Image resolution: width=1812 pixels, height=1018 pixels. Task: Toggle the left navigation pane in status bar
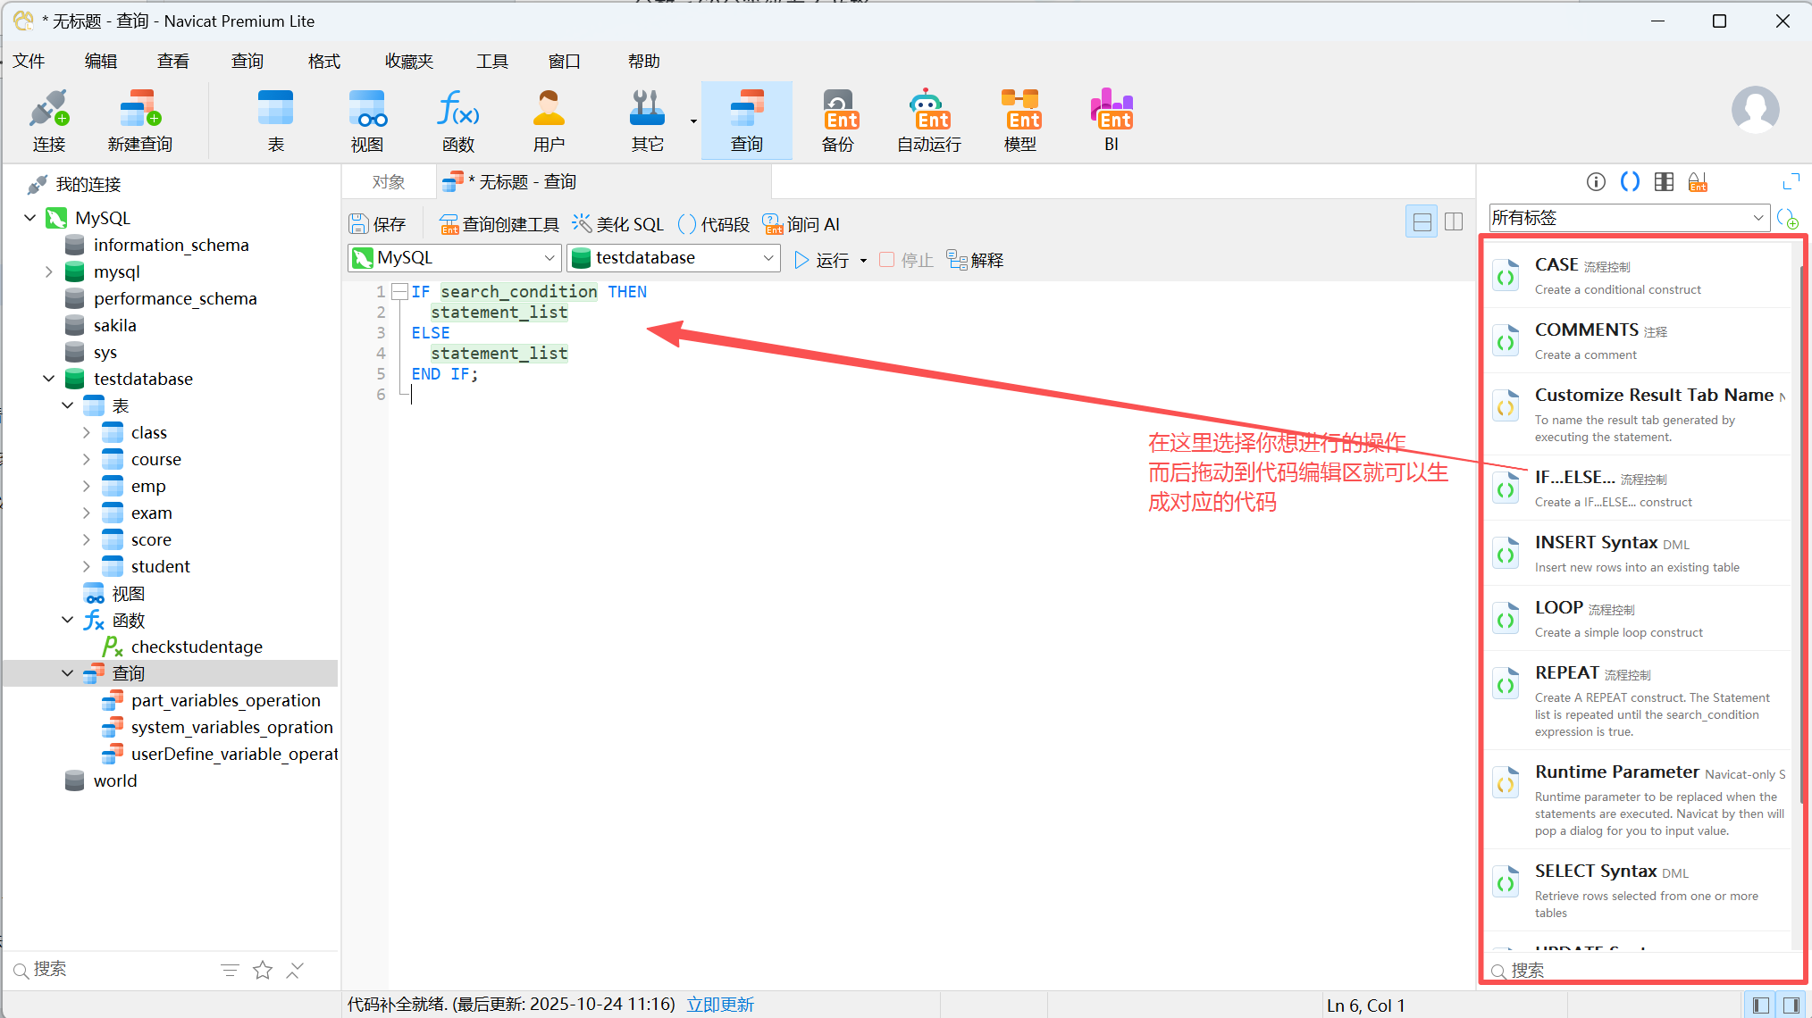point(1760,1005)
